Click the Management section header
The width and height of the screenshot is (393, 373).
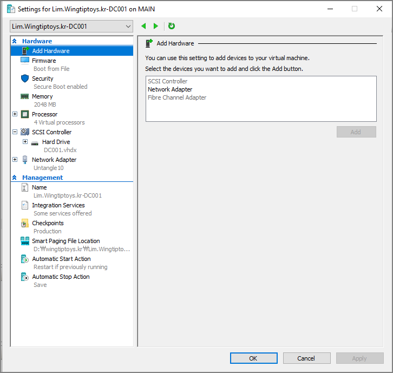click(43, 178)
